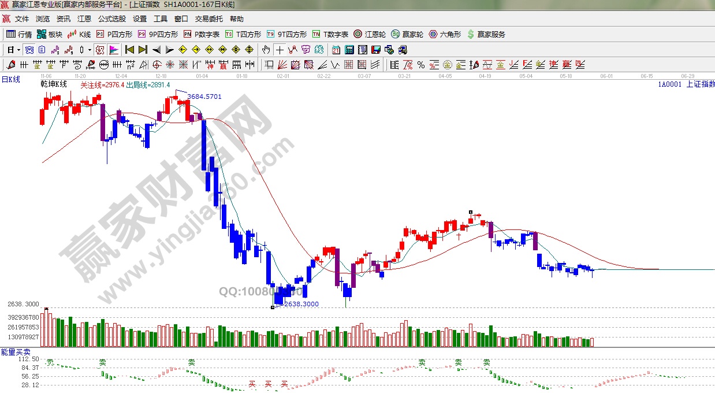Click the 赢家服务 dollar-sign button
The height and width of the screenshot is (393, 715).
486,34
